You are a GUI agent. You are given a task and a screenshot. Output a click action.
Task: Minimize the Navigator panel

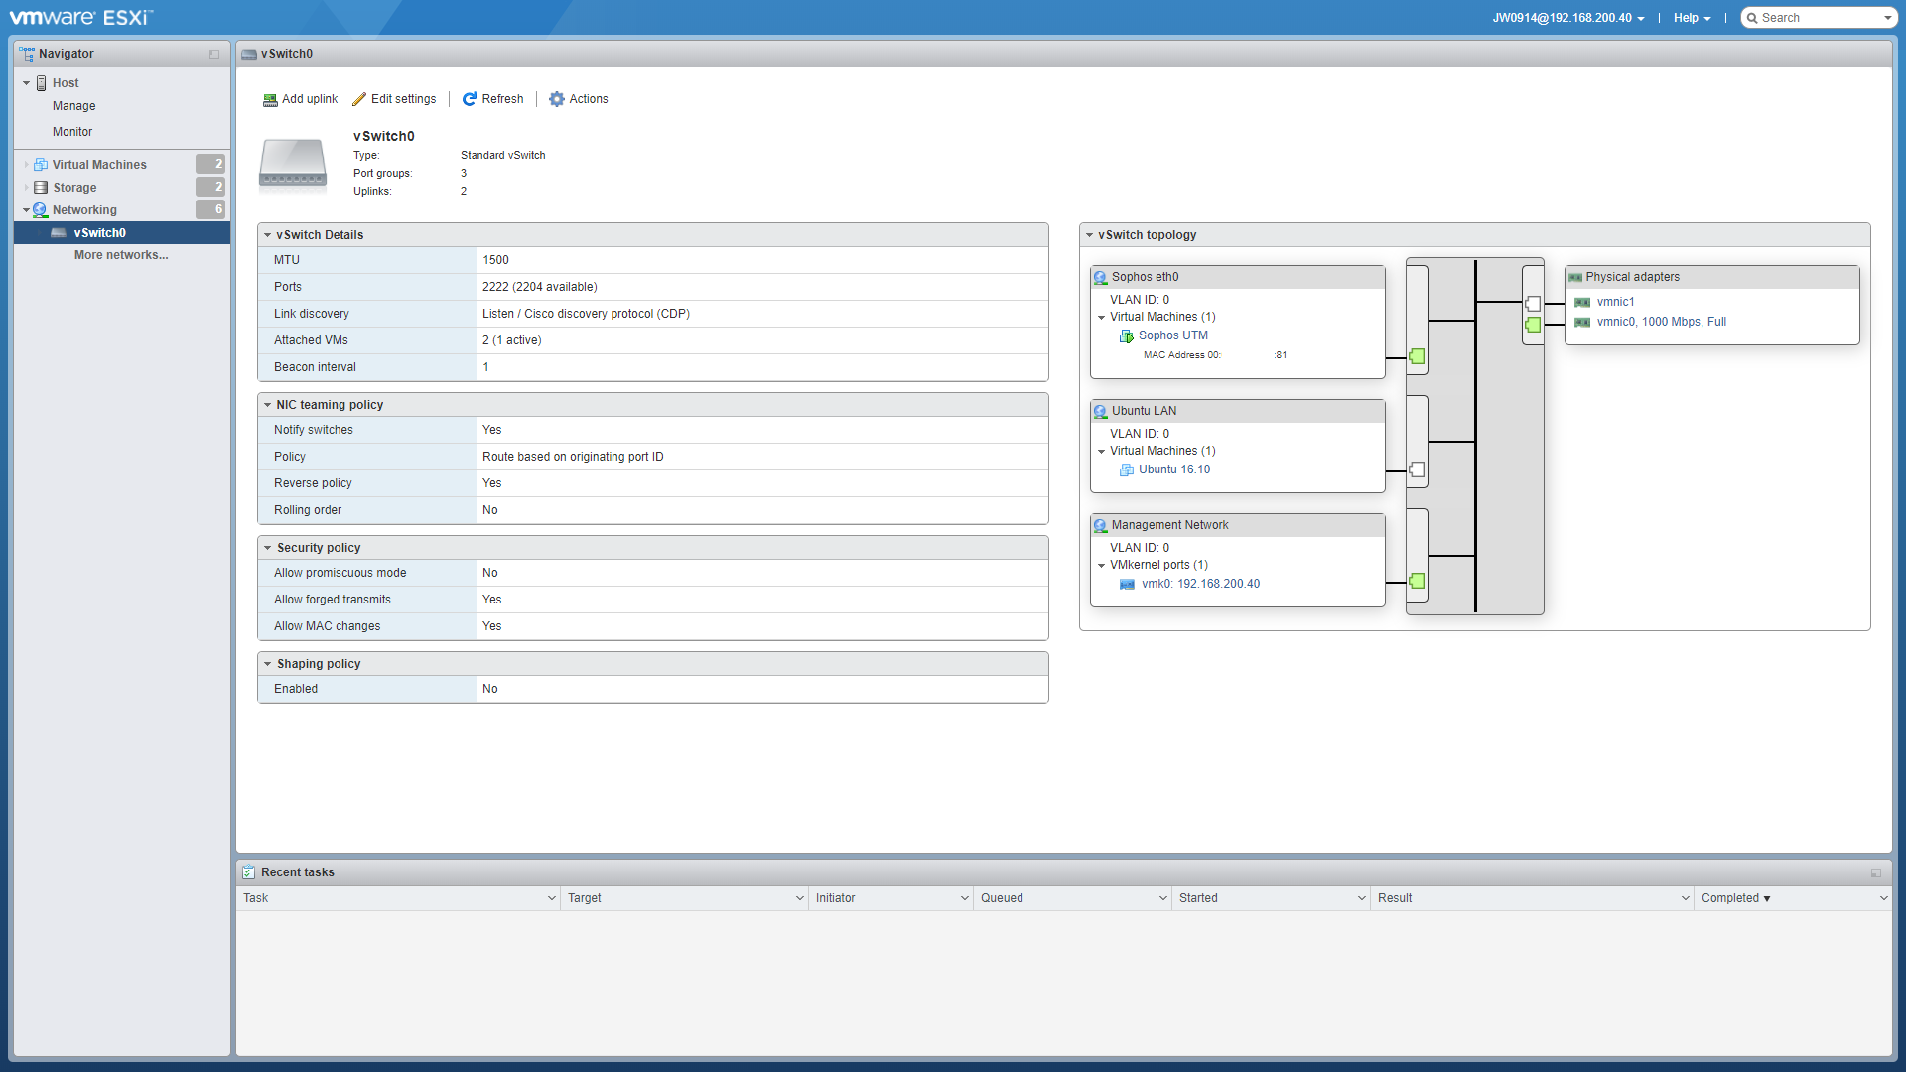tap(214, 54)
